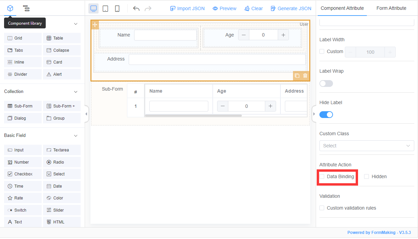This screenshot has width=418, height=239.
Task: Add the Dialog collection component
Action: (23, 118)
